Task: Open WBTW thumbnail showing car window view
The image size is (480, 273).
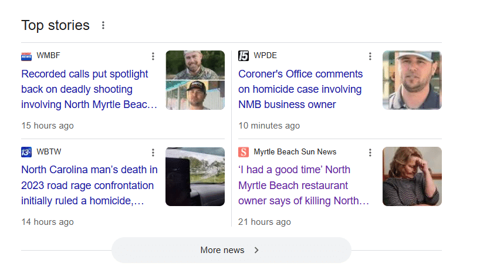Action: click(x=195, y=177)
